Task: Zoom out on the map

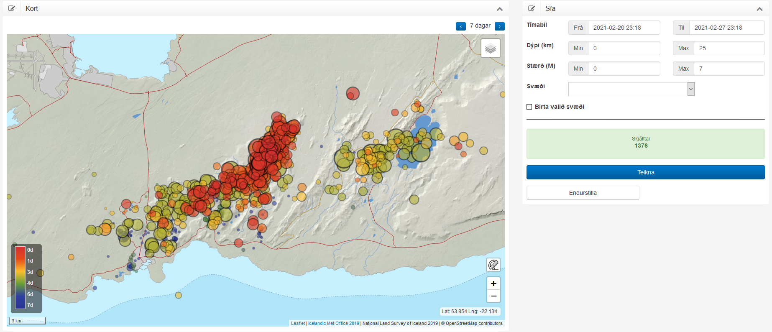Action: pyautogui.click(x=493, y=296)
